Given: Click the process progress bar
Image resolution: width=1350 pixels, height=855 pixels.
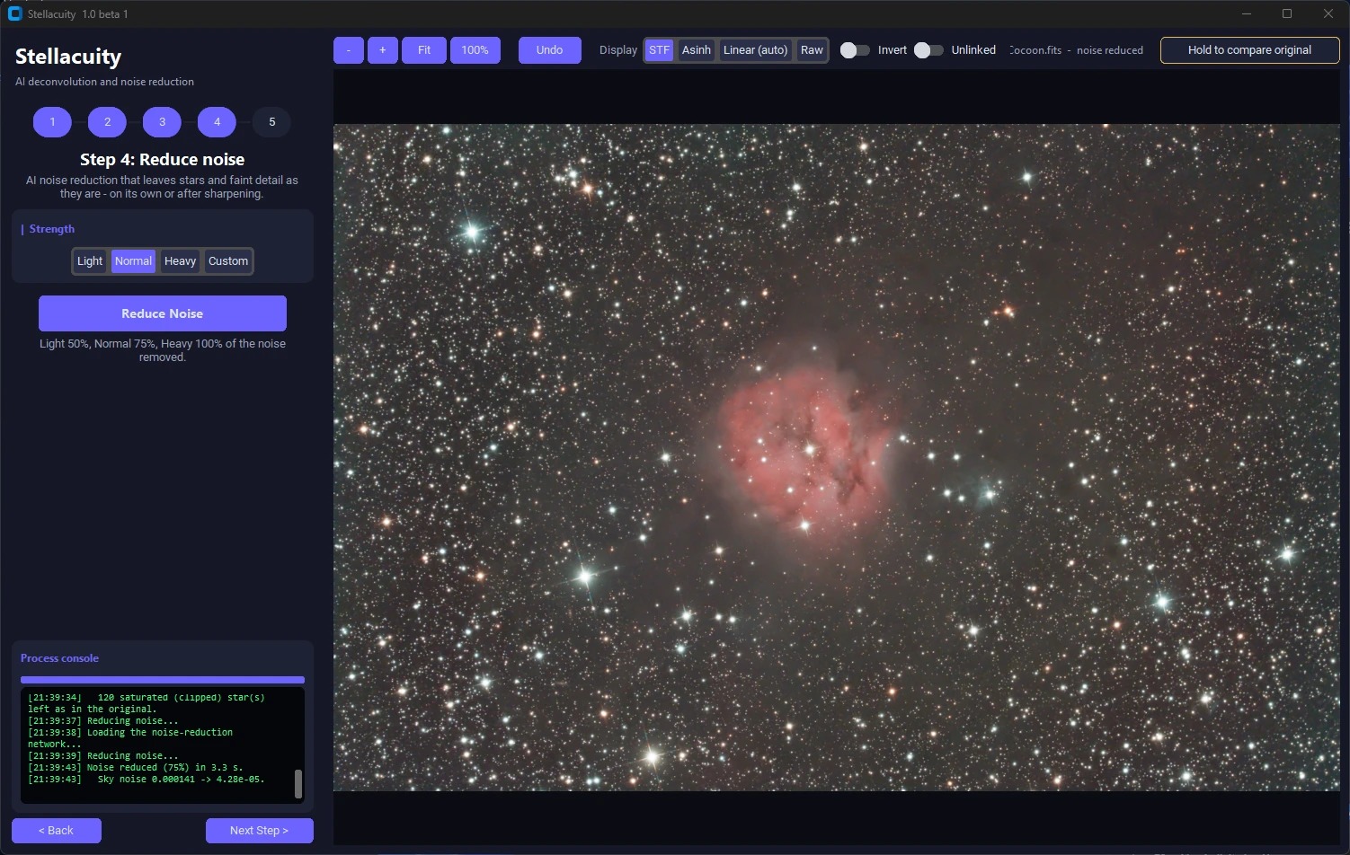Looking at the screenshot, I should pyautogui.click(x=163, y=680).
